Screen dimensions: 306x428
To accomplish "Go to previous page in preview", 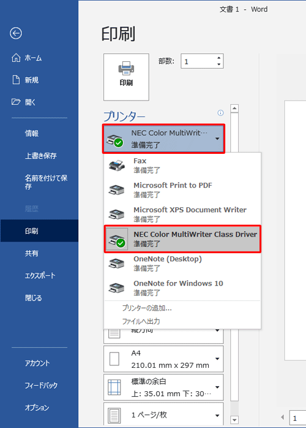I will point(283,417).
